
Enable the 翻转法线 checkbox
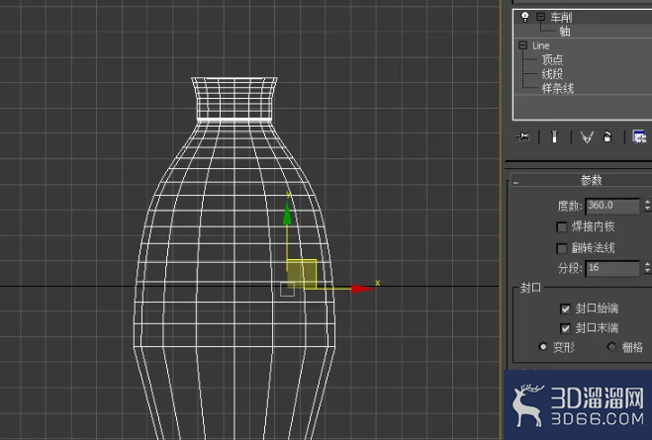click(561, 248)
